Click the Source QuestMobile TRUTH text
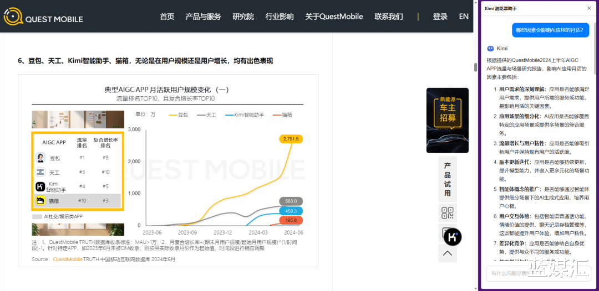Screen dimensions: 599x291 pos(104,259)
